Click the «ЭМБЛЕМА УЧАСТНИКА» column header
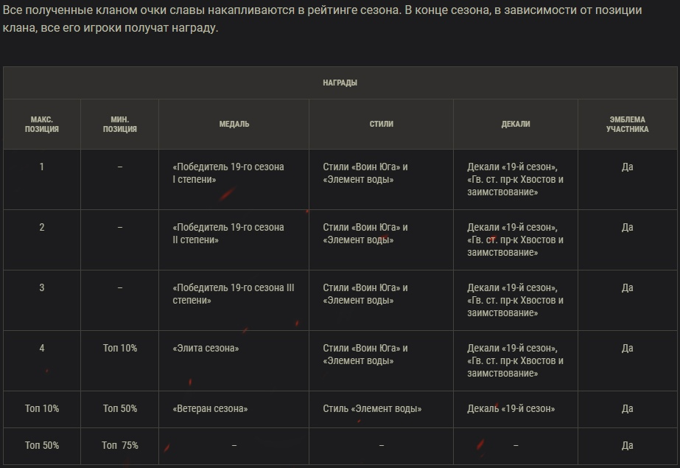This screenshot has height=468, width=680. click(x=627, y=124)
